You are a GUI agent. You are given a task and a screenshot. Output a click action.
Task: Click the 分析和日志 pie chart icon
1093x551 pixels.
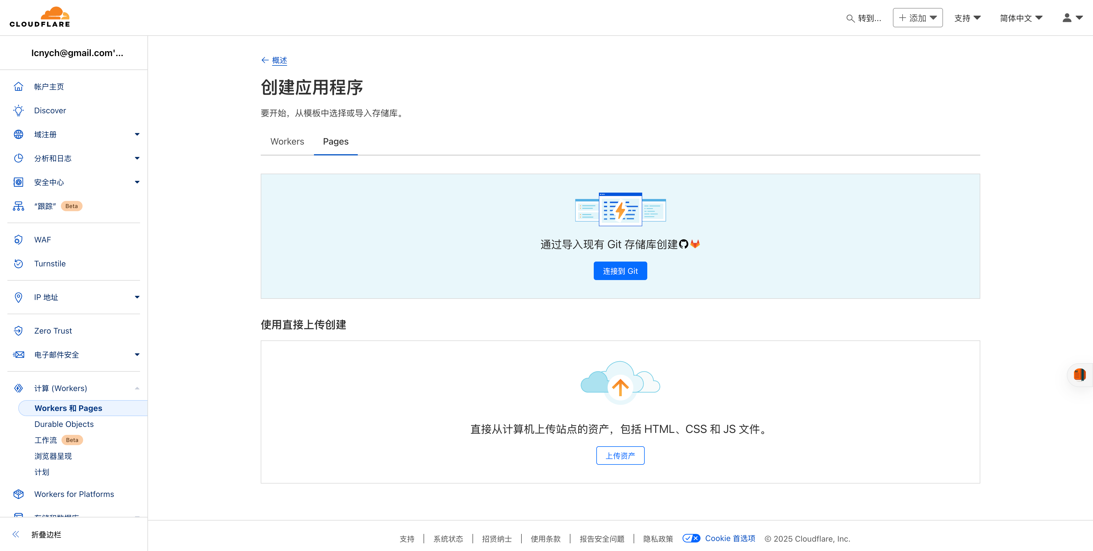18,158
